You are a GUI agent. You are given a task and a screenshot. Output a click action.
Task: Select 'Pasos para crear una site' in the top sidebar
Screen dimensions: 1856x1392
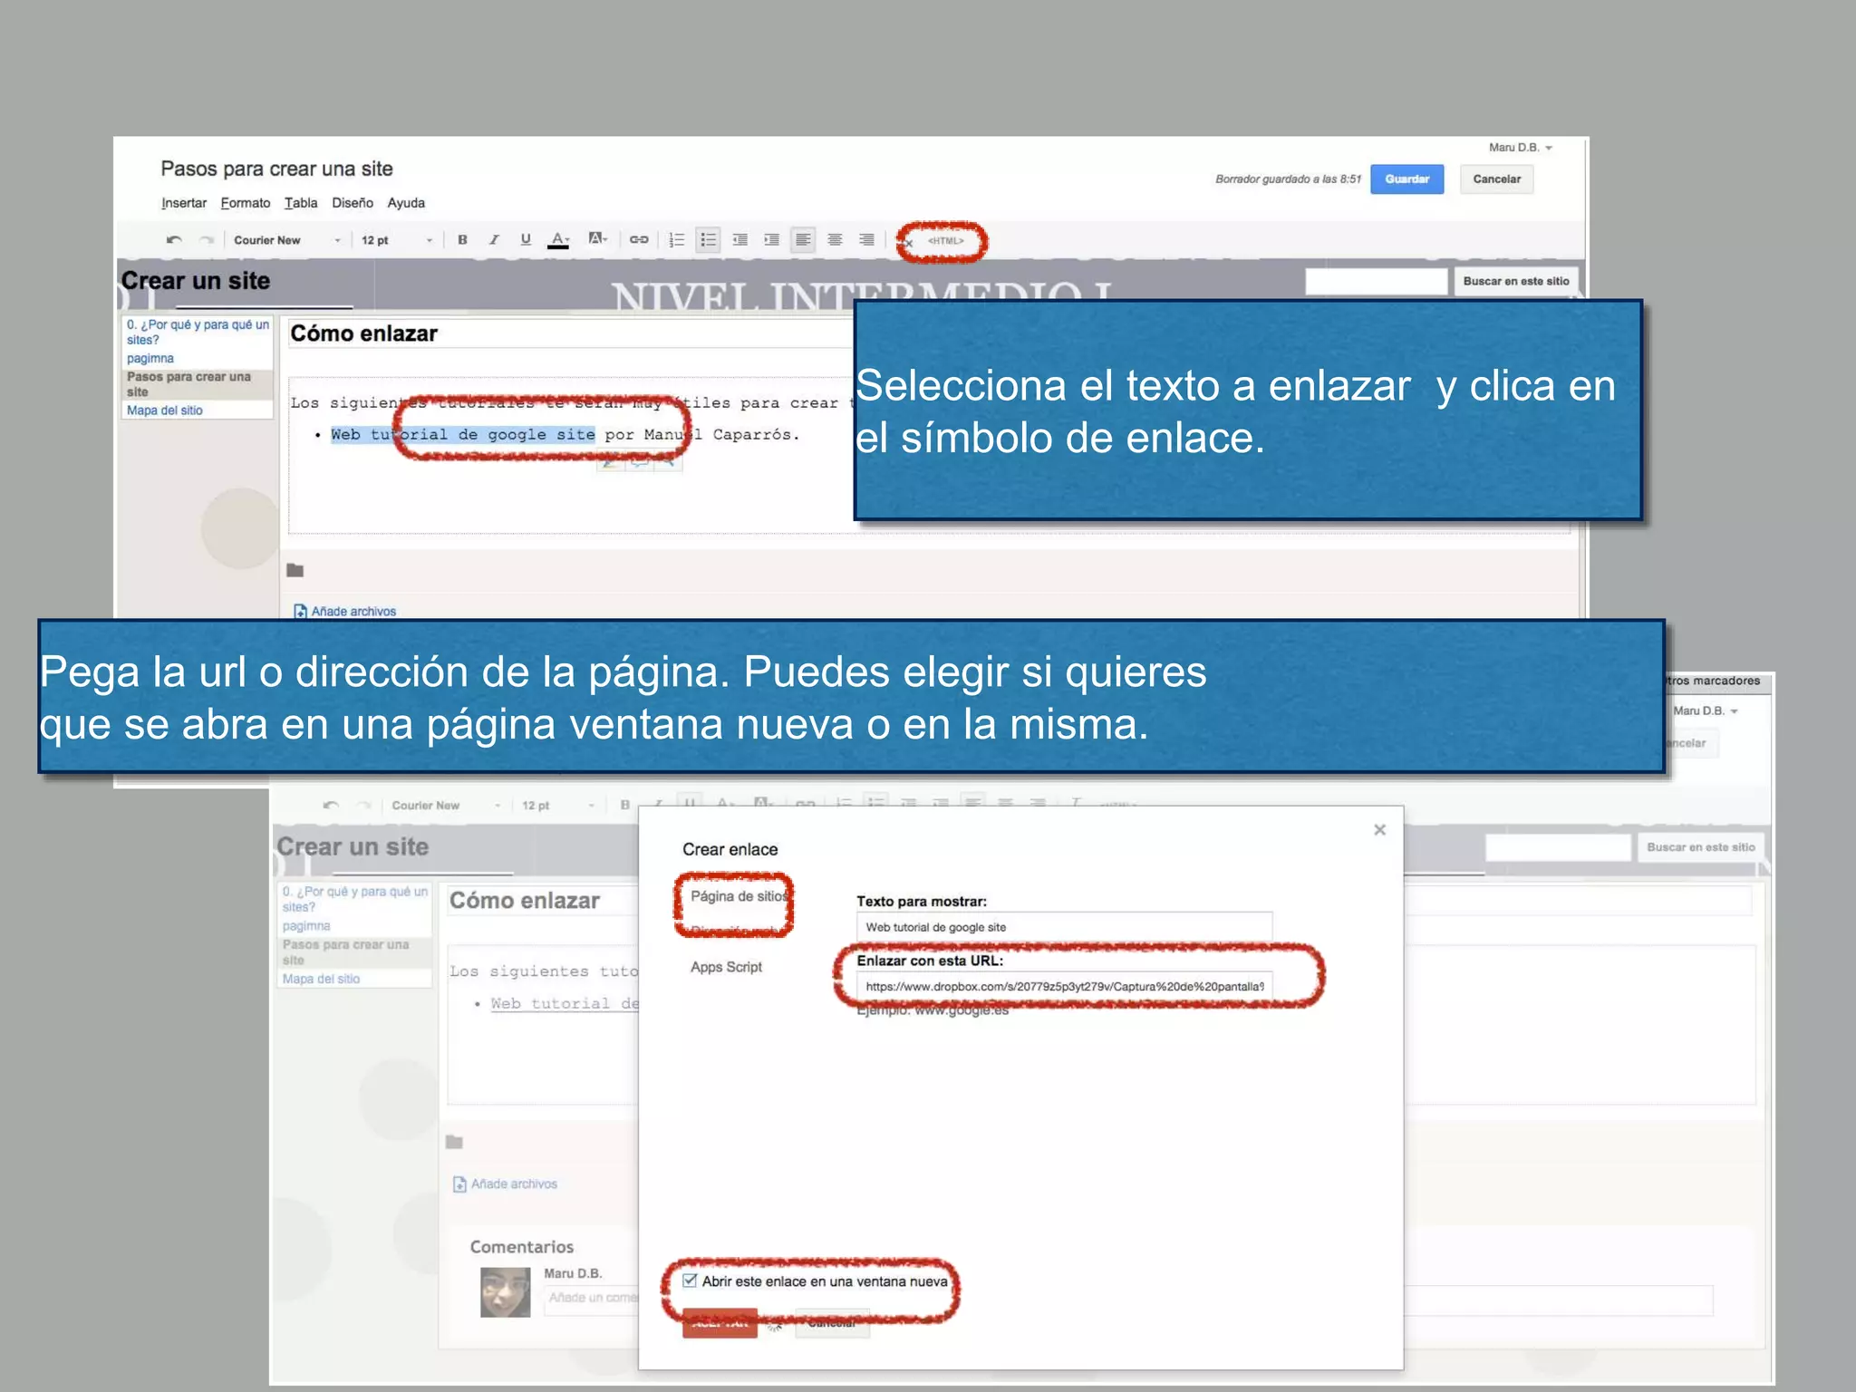tap(198, 384)
